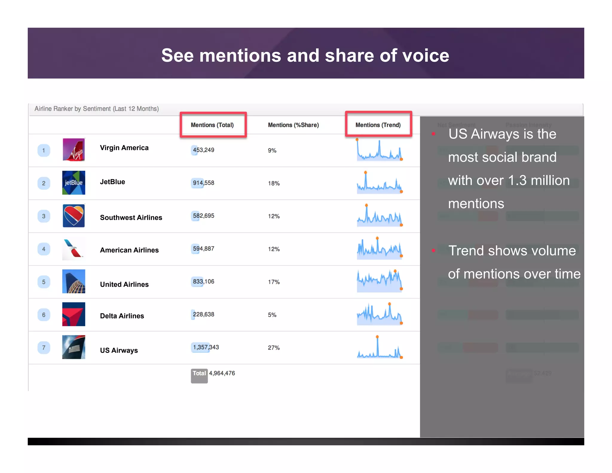This screenshot has height=473, width=612.
Task: Click the 833,106 mentions value
Action: point(203,281)
